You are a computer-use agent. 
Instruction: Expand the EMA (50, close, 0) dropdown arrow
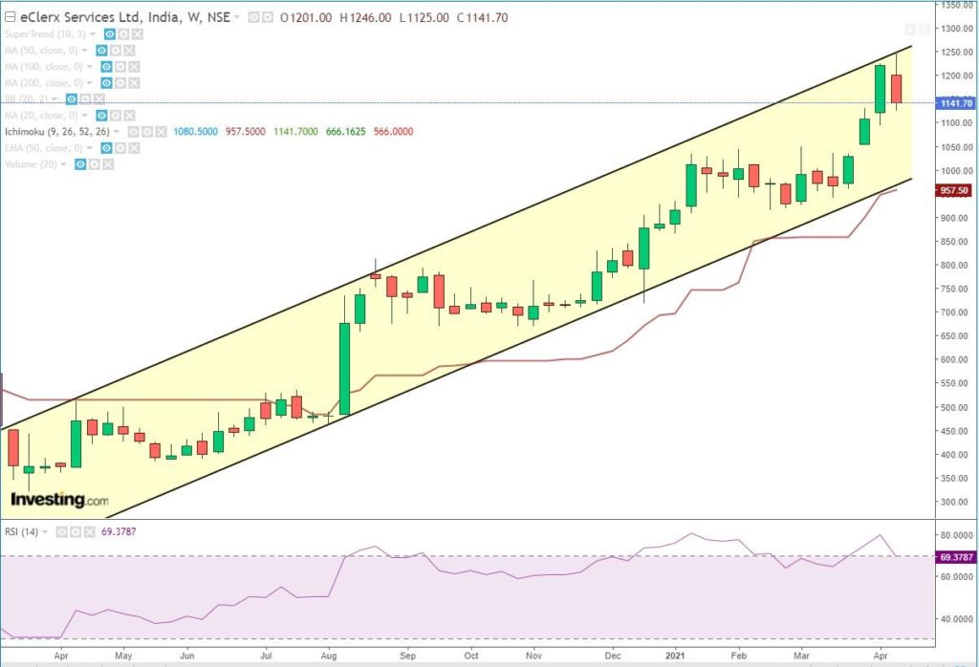click(91, 148)
